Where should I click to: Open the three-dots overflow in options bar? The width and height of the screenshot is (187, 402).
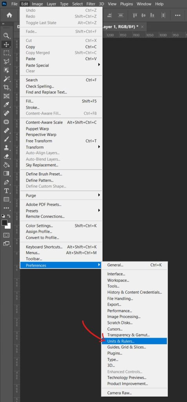(x=178, y=15)
